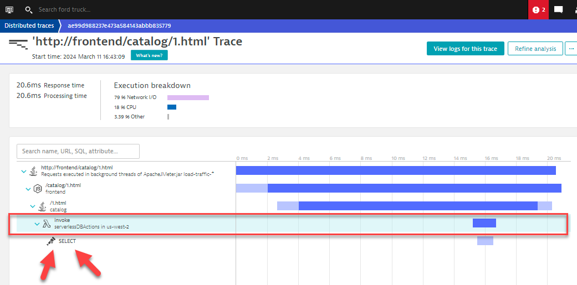Click the Java icon beside /1.html catalog
The height and width of the screenshot is (285, 577).
[42, 206]
